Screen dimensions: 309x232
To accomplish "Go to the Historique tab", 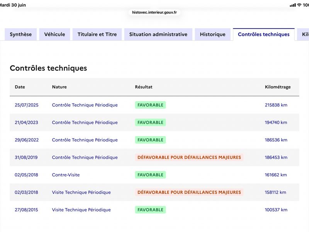I will (213, 34).
